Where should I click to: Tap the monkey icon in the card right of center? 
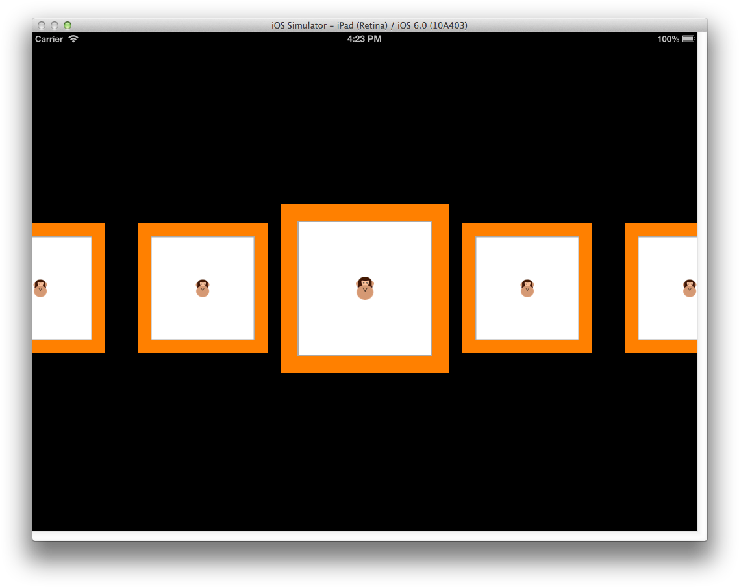pyautogui.click(x=527, y=288)
